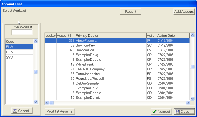This screenshot has width=197, height=117.
Task: Click the Locker column header
Action: [x=50, y=35]
